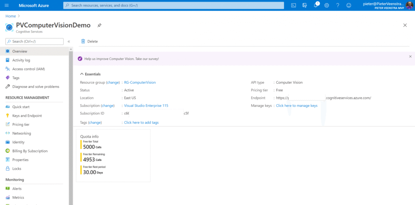Click the Free tier Remaining 4953 value

(89, 160)
